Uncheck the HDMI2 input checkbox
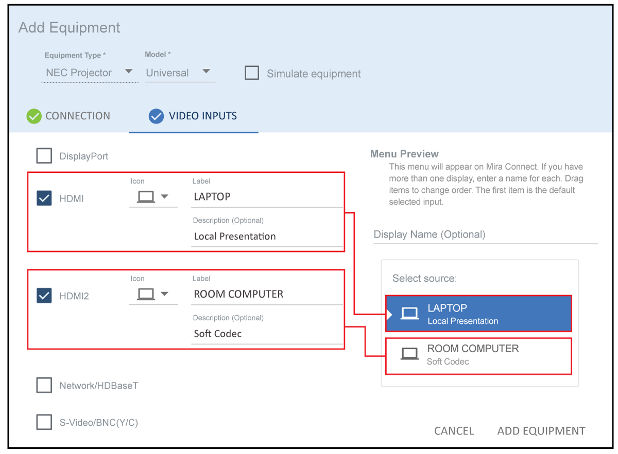 [x=44, y=296]
